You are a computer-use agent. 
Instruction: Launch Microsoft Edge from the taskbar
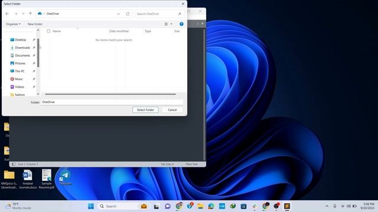[211, 206]
